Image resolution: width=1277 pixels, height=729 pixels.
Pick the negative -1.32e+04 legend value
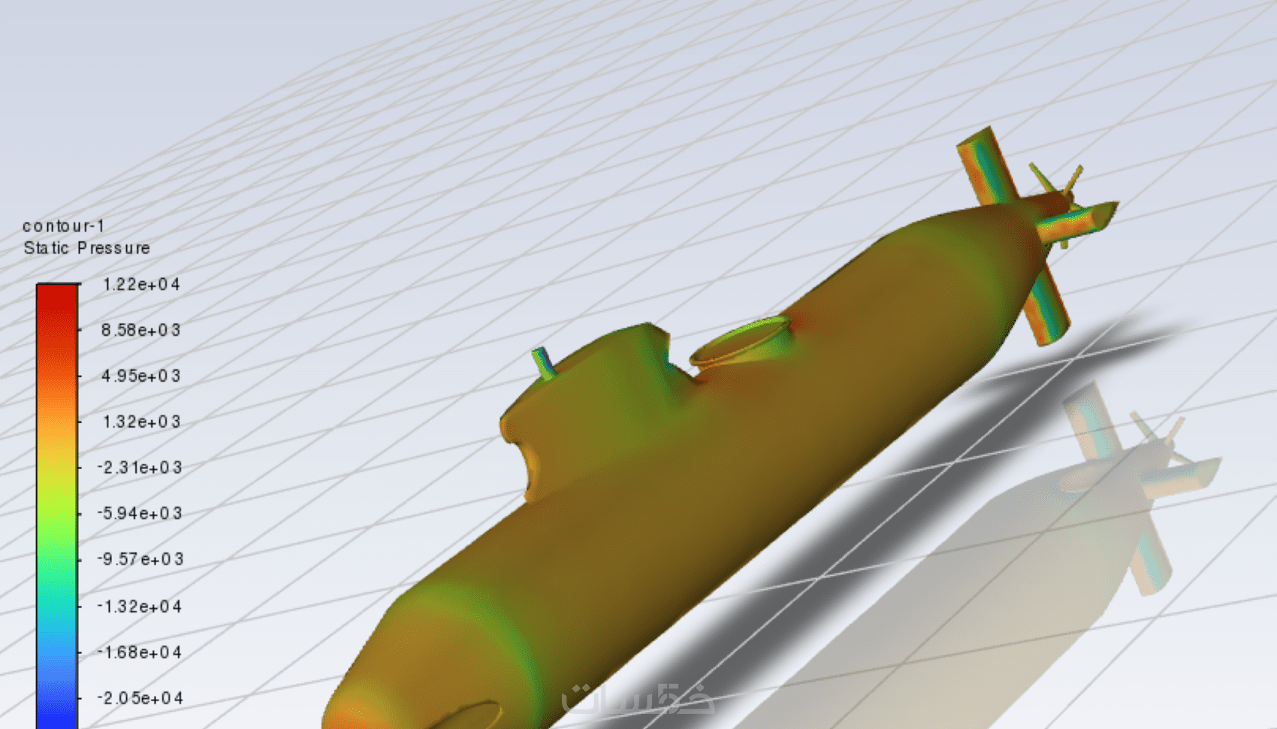click(x=140, y=606)
